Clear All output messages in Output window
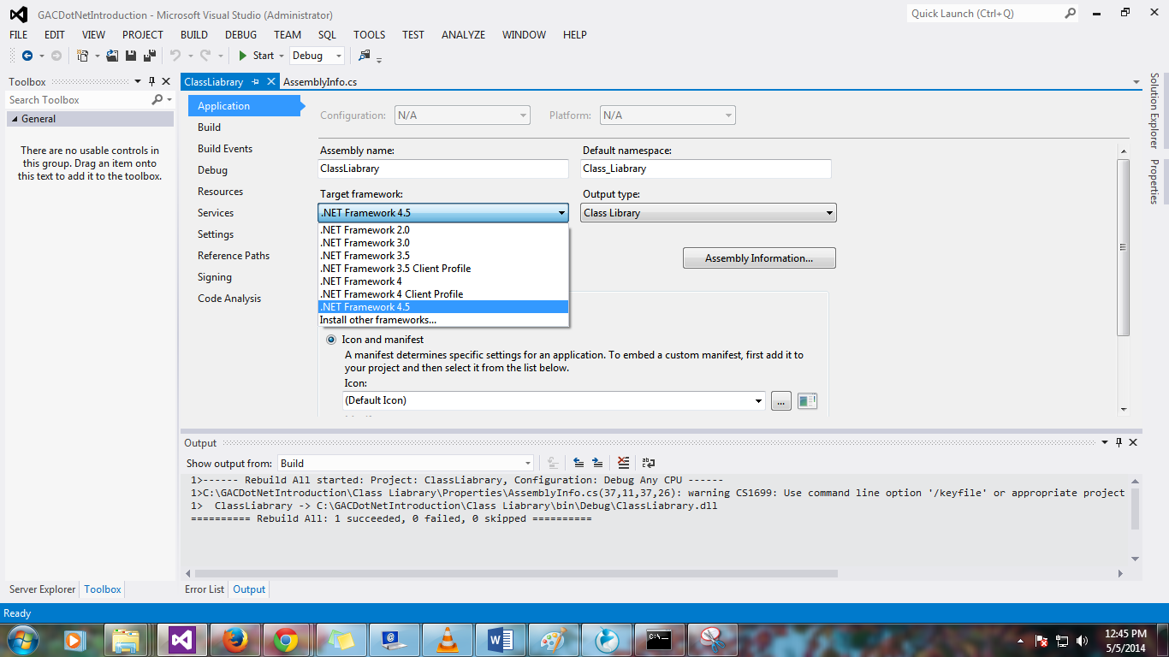Screen dimensions: 1169x657 (x=623, y=462)
